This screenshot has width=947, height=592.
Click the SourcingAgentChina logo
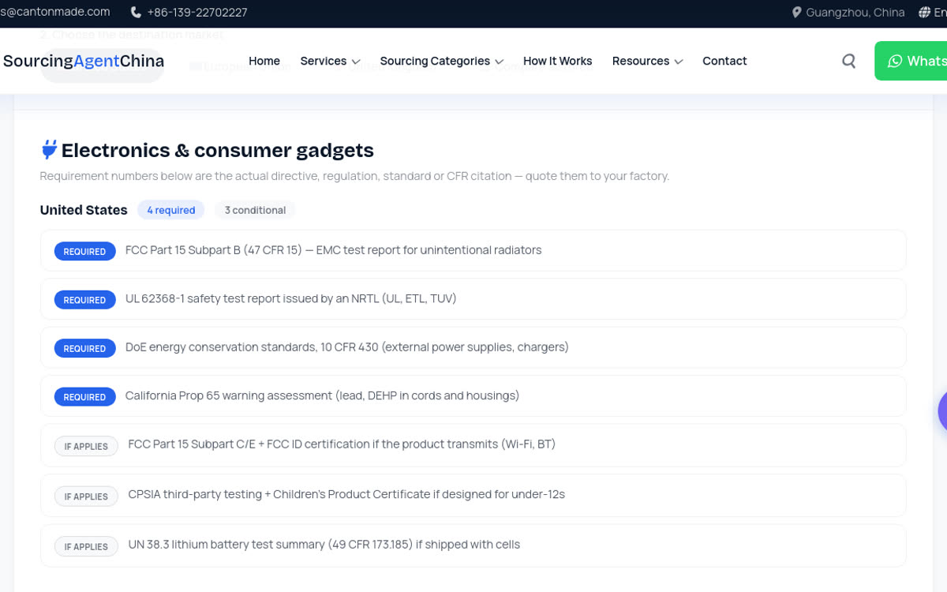tap(82, 61)
